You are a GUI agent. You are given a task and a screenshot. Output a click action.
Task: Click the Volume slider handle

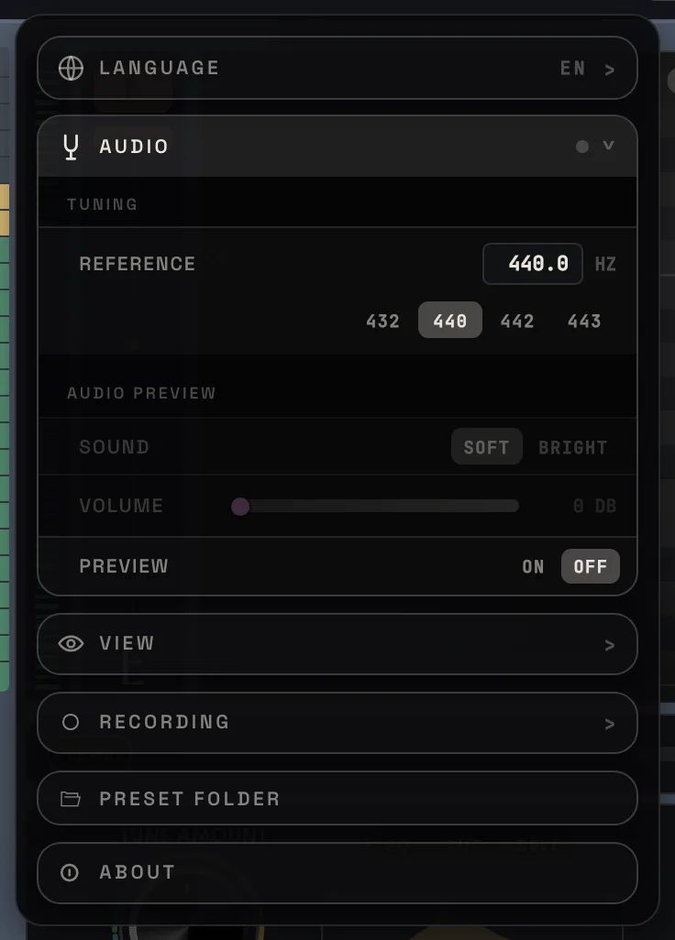tap(240, 507)
